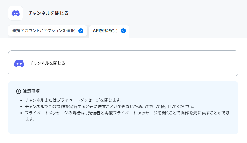247x143 pixels.
Task: Click the blue checkmark beside API接続設定
Action: coord(123,31)
